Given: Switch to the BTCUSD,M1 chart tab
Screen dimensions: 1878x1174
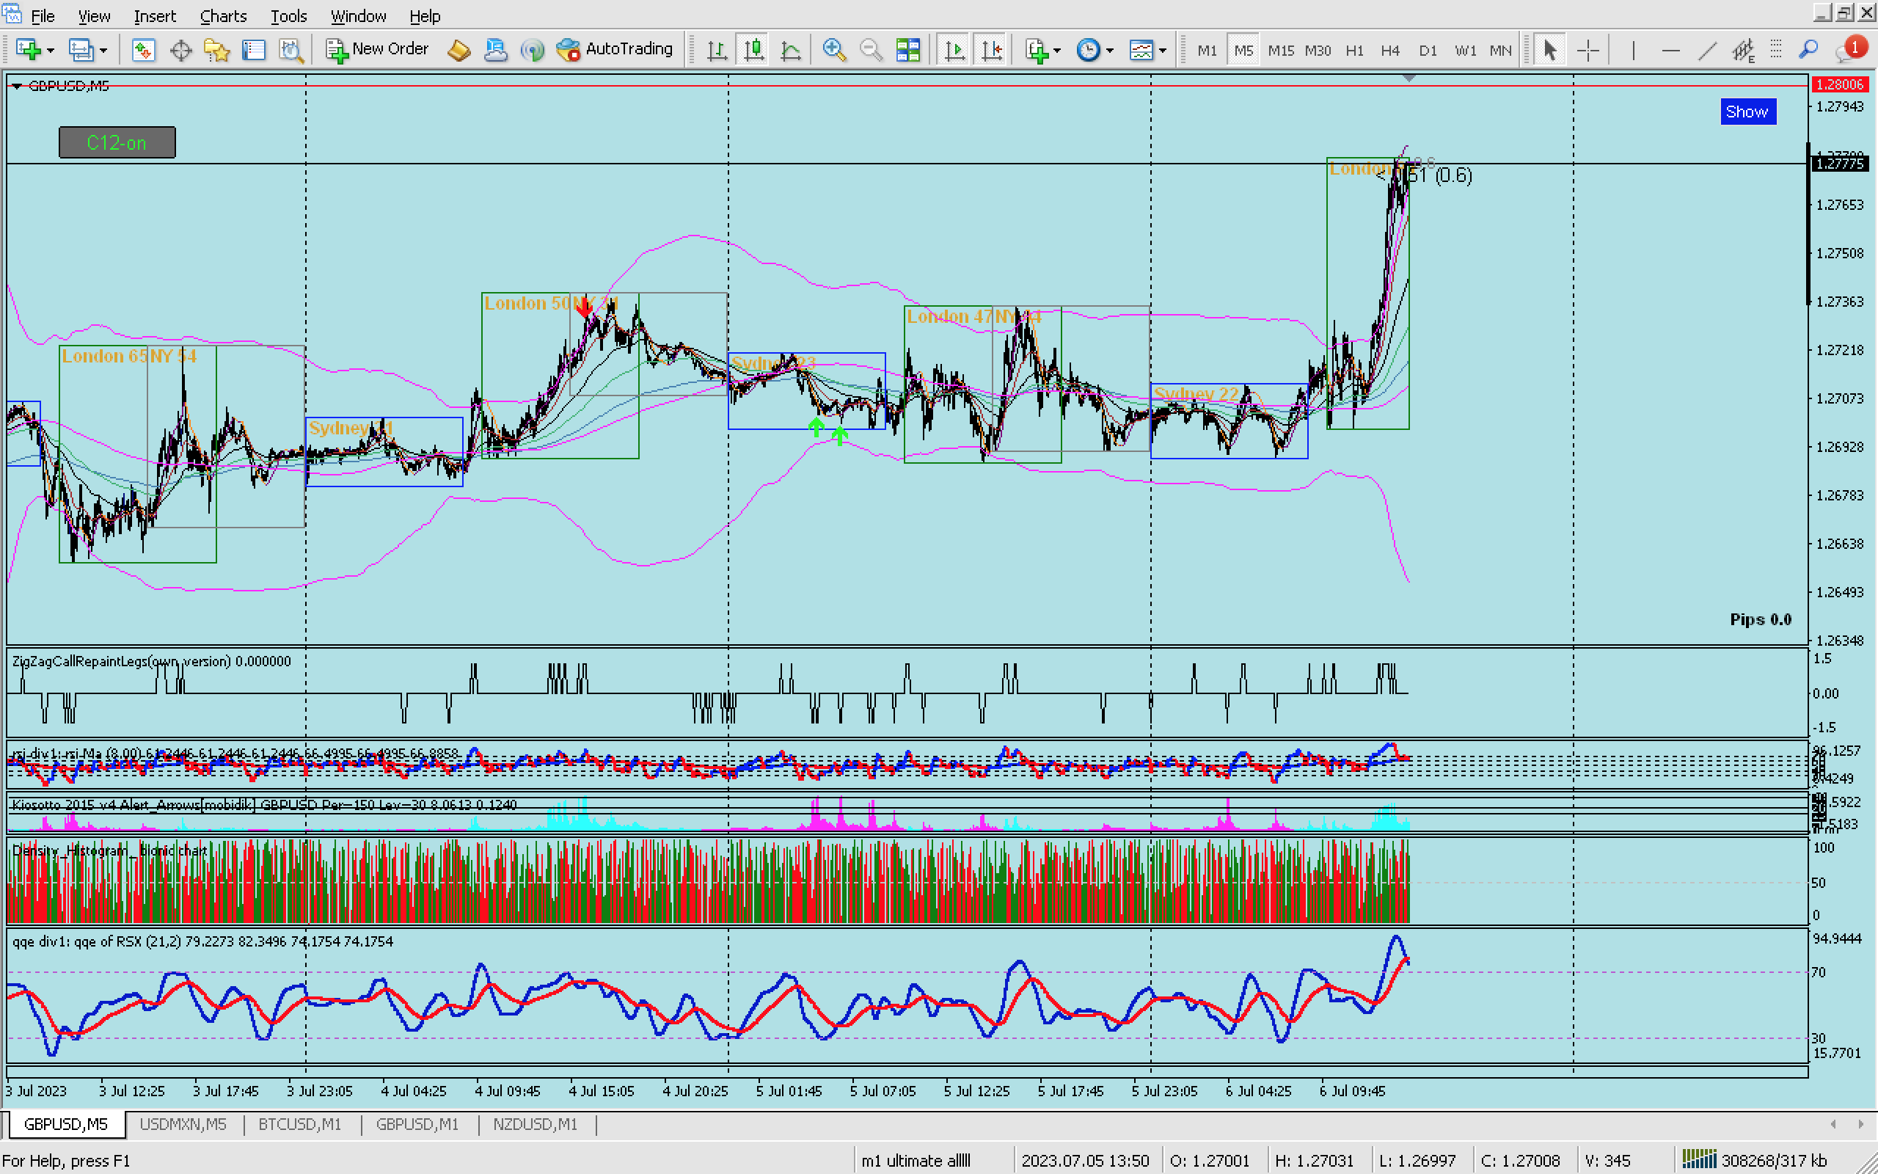Looking at the screenshot, I should [x=299, y=1123].
